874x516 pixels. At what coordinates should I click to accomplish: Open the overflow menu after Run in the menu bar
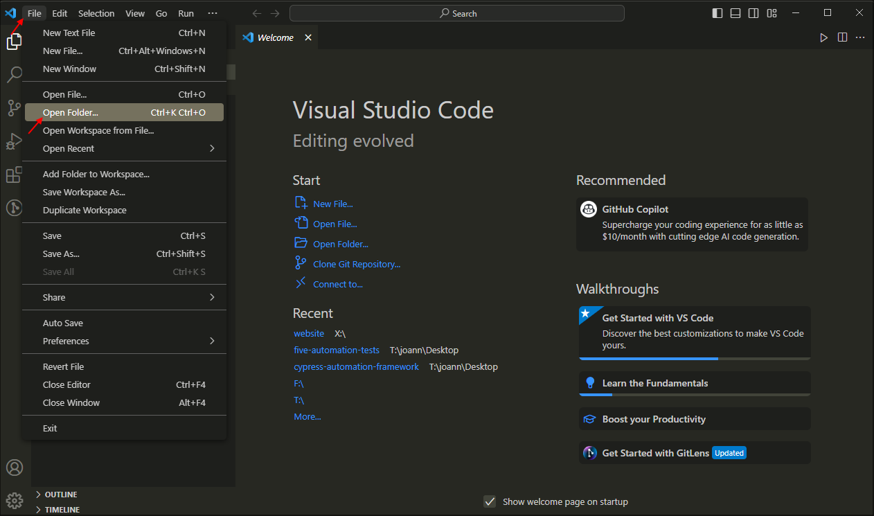212,13
